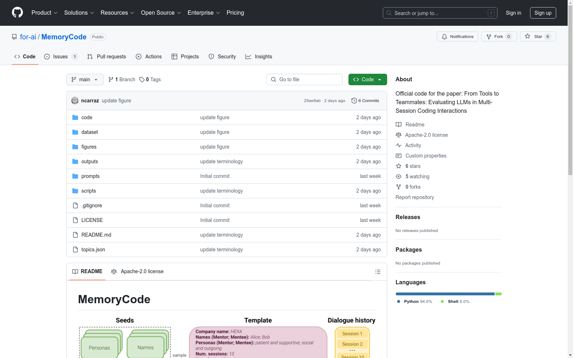573x358 pixels.
Task: Click the repository icon beside for-ai
Action: (14, 37)
